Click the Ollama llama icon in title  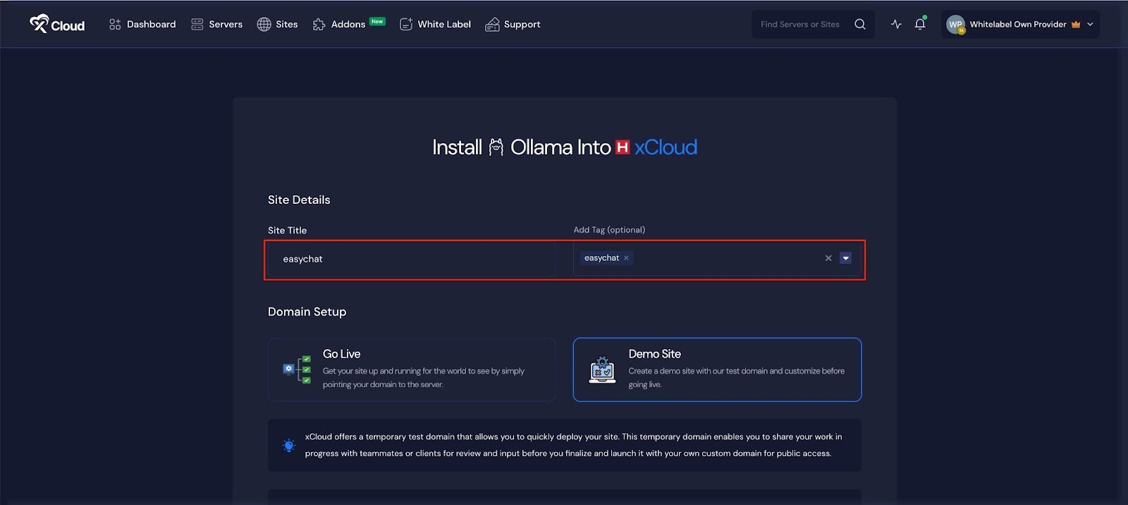496,147
